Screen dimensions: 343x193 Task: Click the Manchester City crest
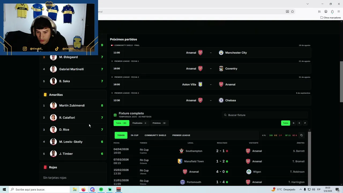[x=221, y=53]
